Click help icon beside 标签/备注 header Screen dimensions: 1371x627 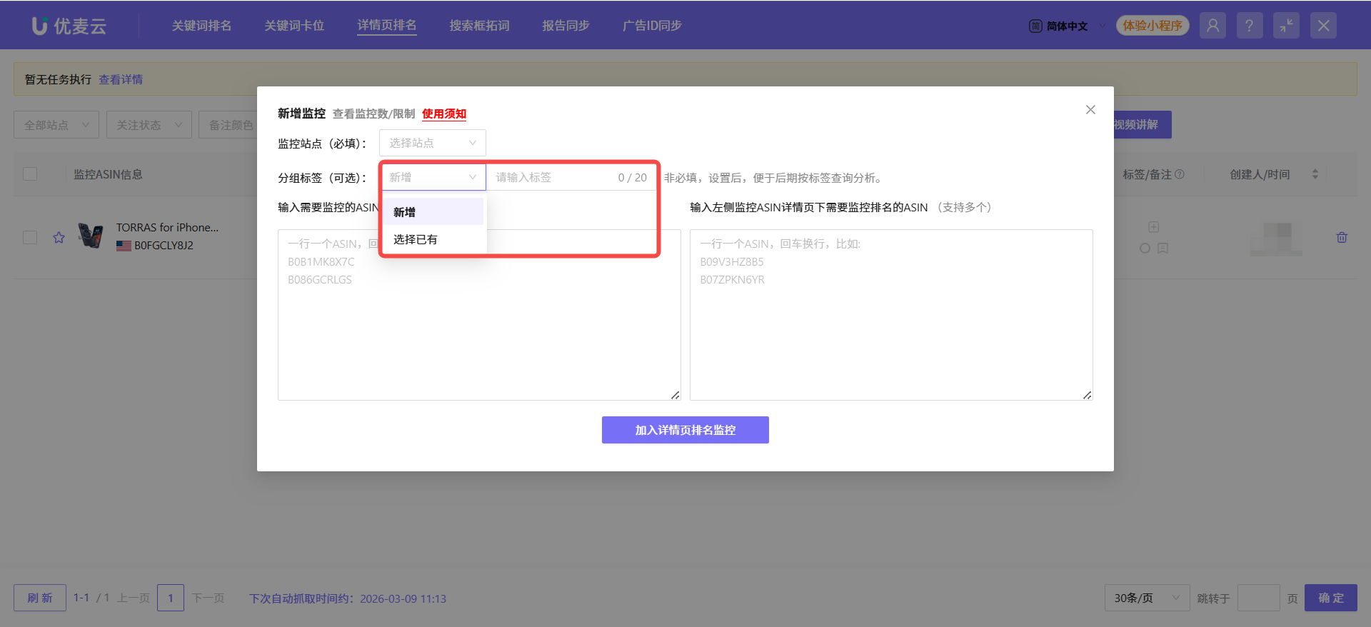pyautogui.click(x=1180, y=174)
